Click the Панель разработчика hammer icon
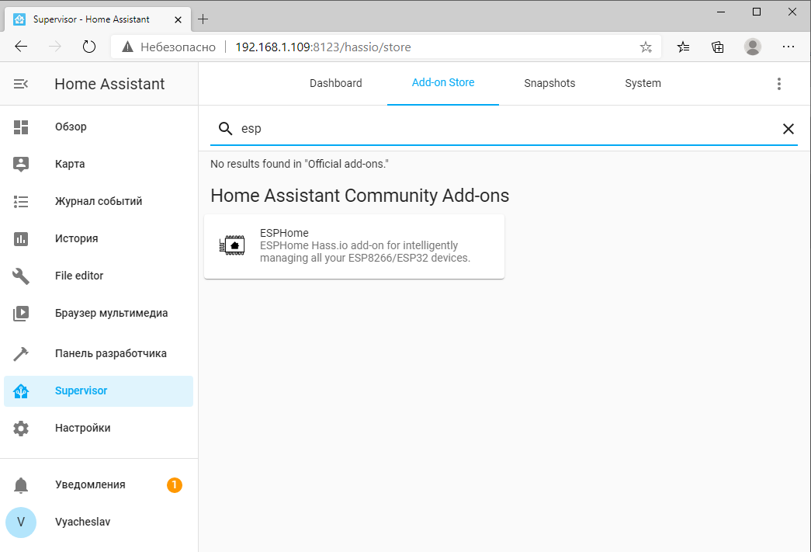Screen dimensions: 811x552 [21, 353]
